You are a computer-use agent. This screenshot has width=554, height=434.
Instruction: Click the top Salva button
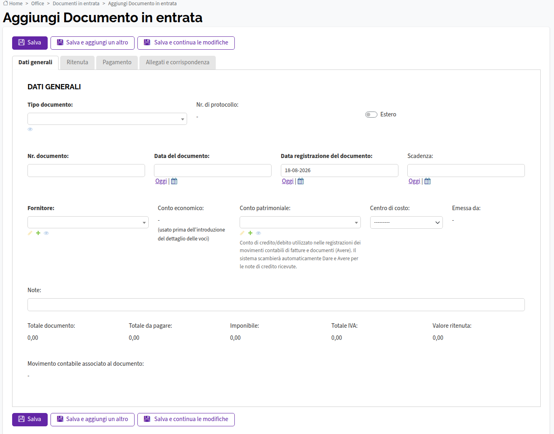click(x=30, y=43)
